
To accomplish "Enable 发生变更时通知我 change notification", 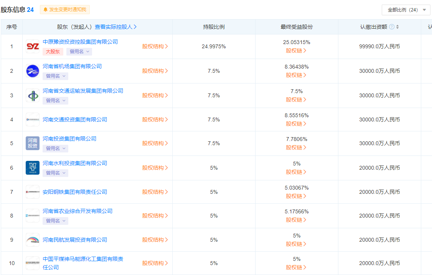I will point(65,10).
